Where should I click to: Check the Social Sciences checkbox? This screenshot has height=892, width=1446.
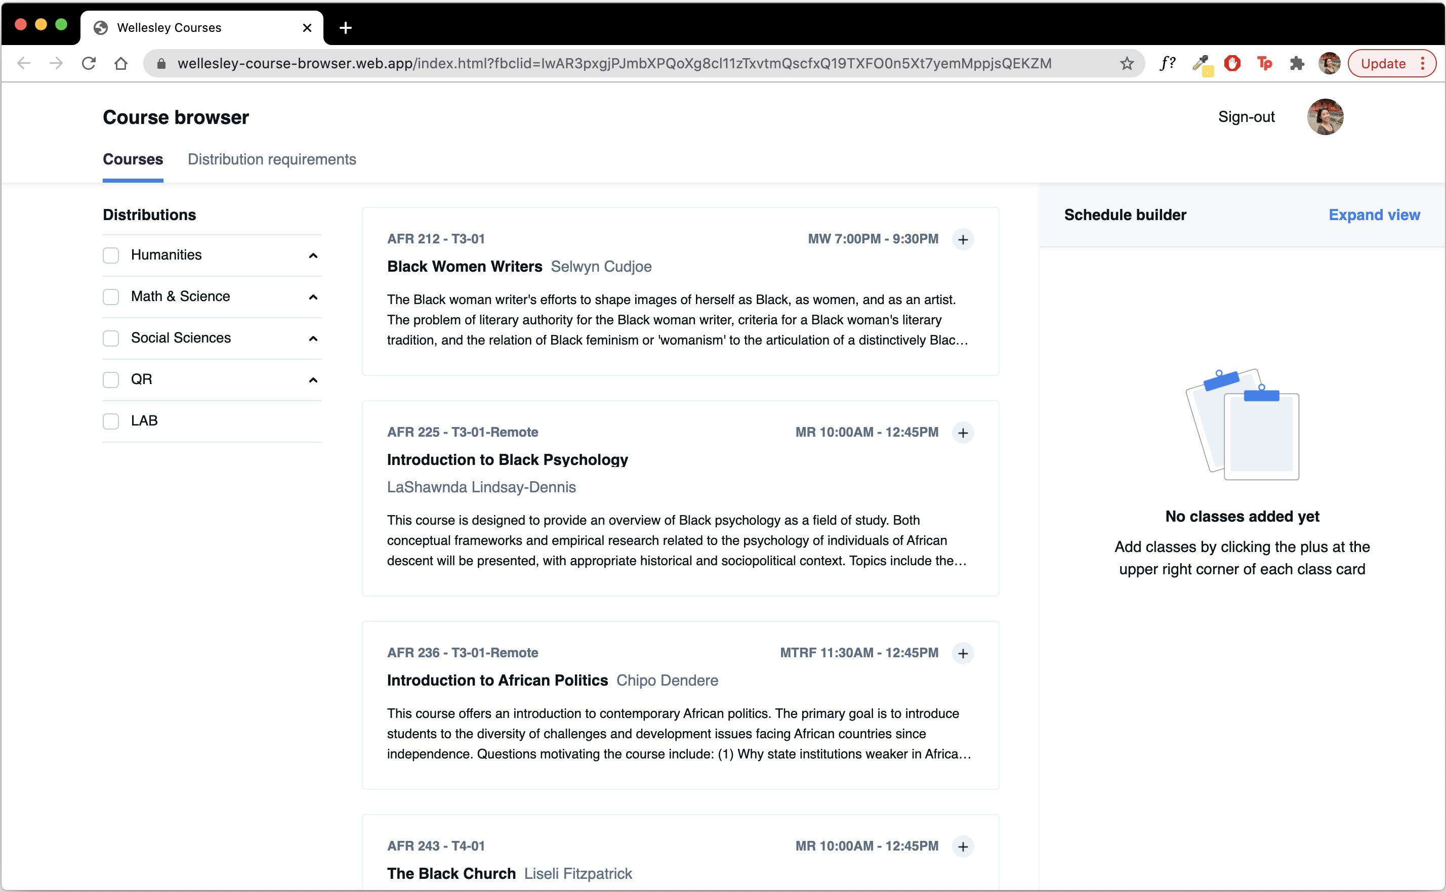[111, 338]
